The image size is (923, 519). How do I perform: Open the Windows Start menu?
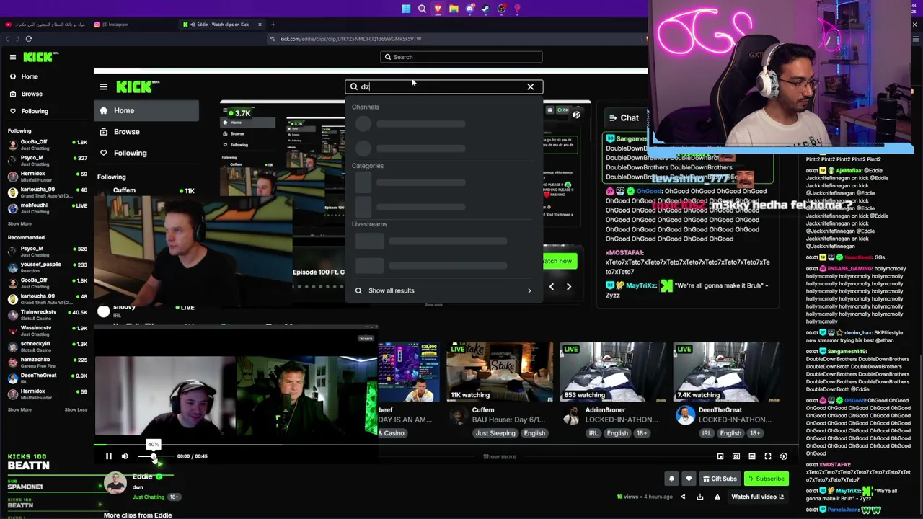pos(406,9)
